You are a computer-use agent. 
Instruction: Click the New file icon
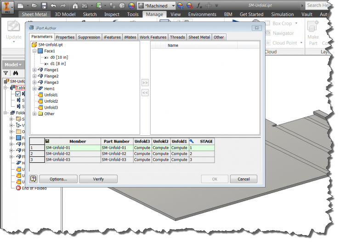coord(20,5)
